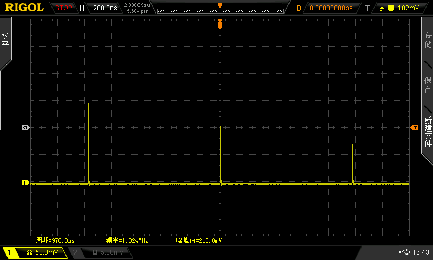Click the yellow channel 1 trigger source badge
433x260 pixels.
click(391, 8)
